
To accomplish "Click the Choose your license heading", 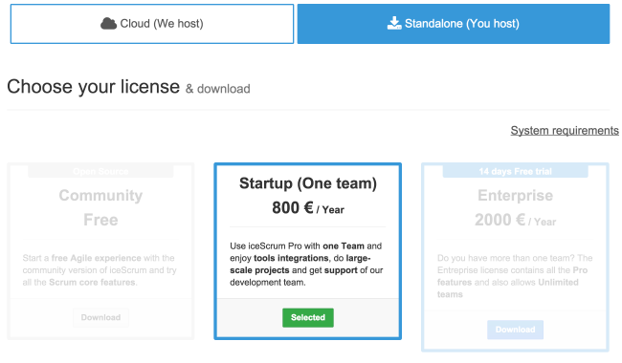I will [93, 86].
